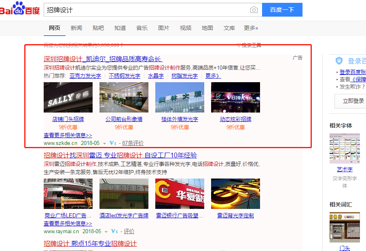Image resolution: width=366 pixels, height=251 pixels.
Task: Open the 水晶字 link
Action: [156, 76]
